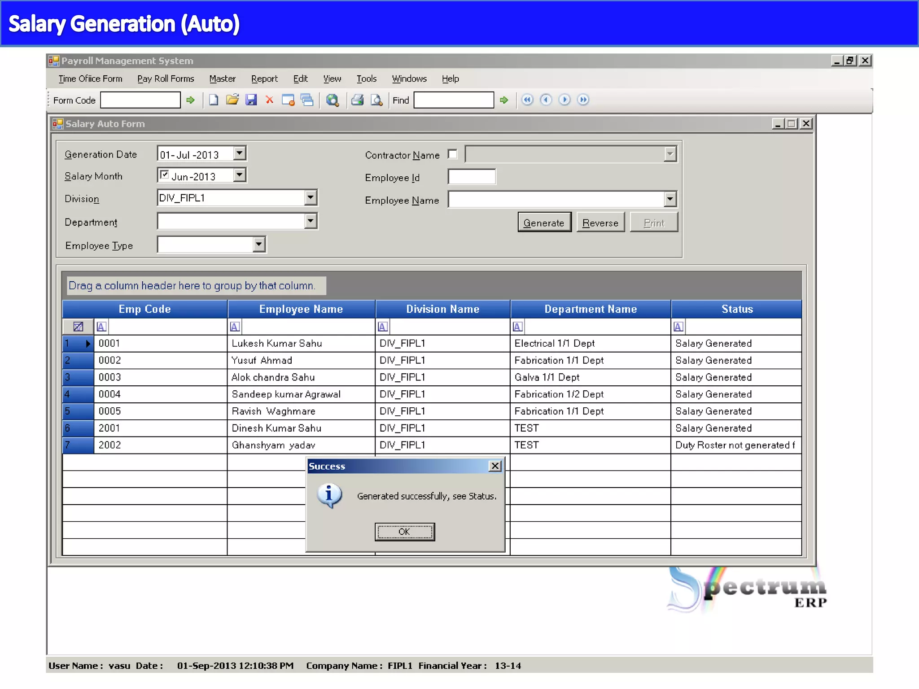Click the New document toolbar icon
Image resolution: width=919 pixels, height=689 pixels.
click(214, 100)
